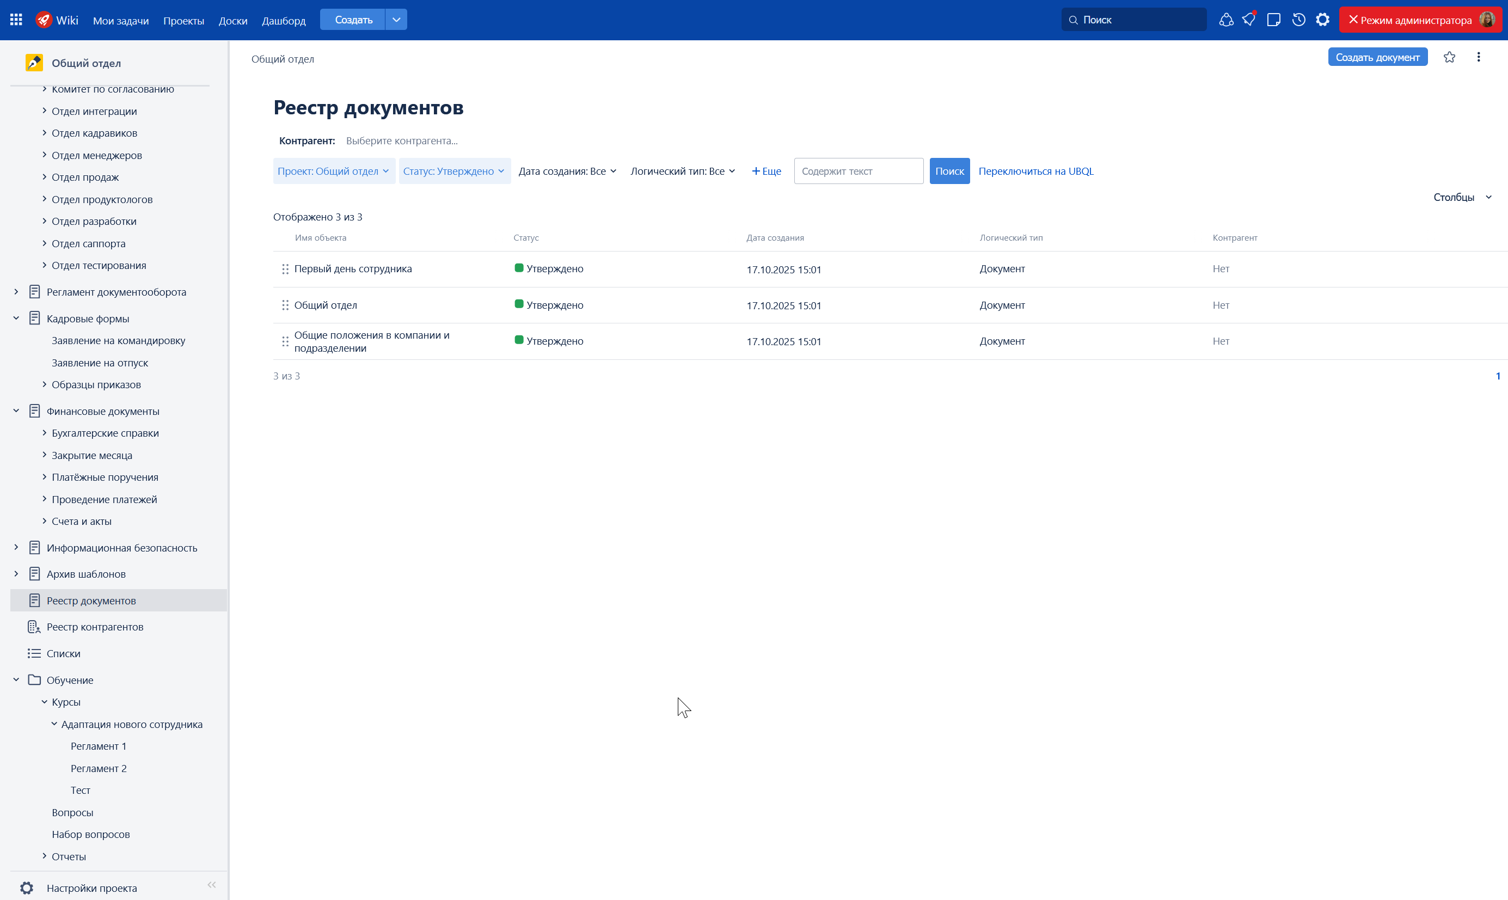Add page to favorites with star icon

click(1449, 57)
